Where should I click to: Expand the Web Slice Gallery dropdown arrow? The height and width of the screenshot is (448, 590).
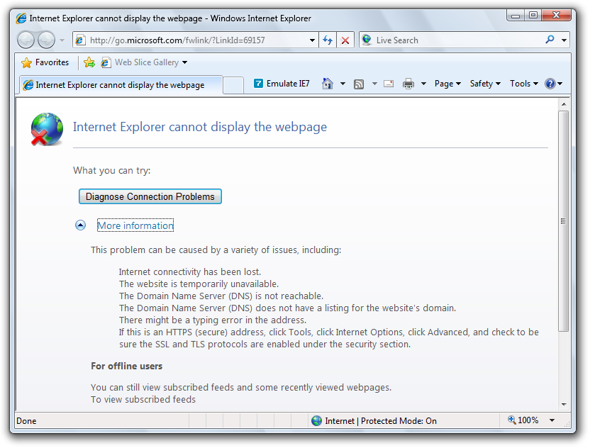(185, 62)
